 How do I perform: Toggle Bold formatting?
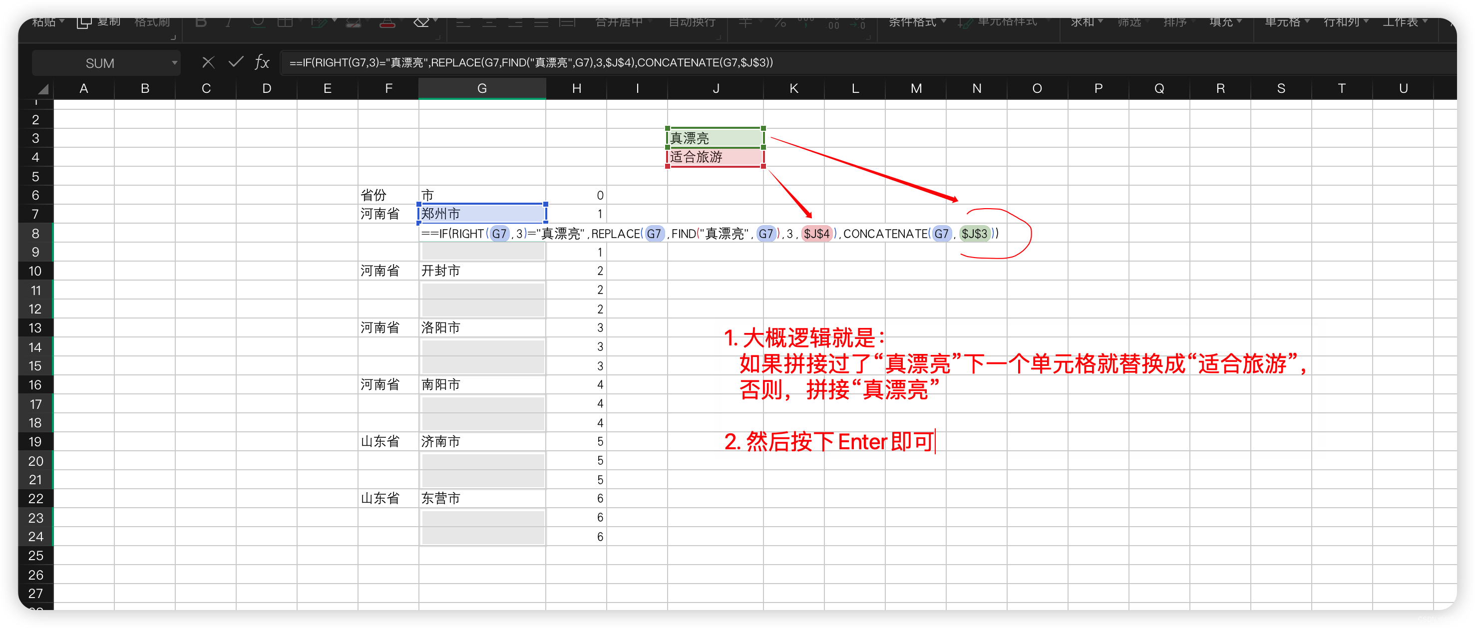[201, 23]
